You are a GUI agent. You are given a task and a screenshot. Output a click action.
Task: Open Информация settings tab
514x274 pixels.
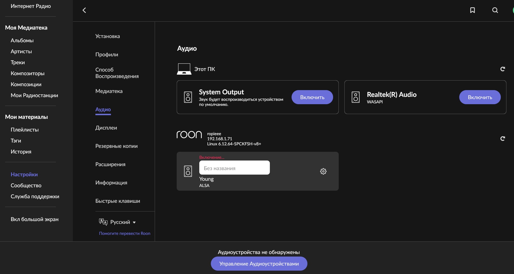(x=111, y=183)
